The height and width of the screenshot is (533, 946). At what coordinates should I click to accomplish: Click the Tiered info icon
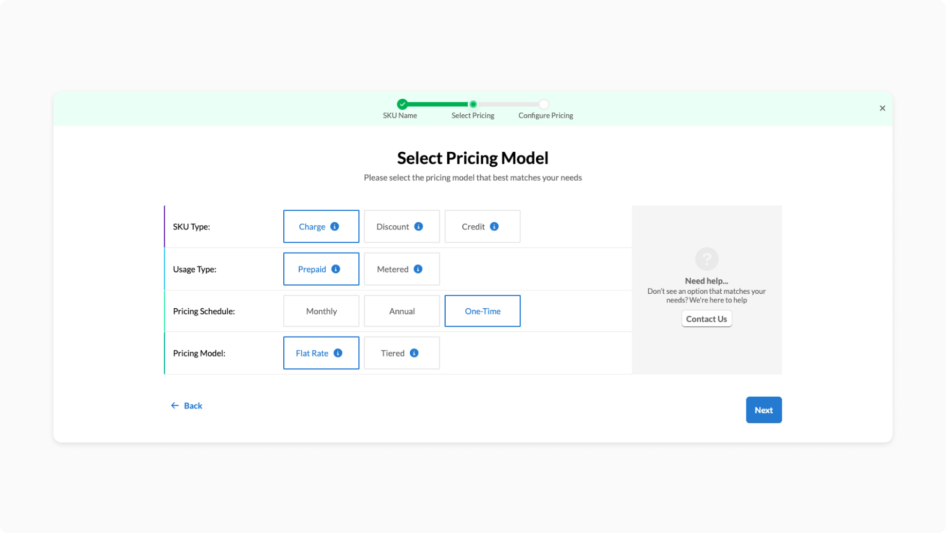414,353
